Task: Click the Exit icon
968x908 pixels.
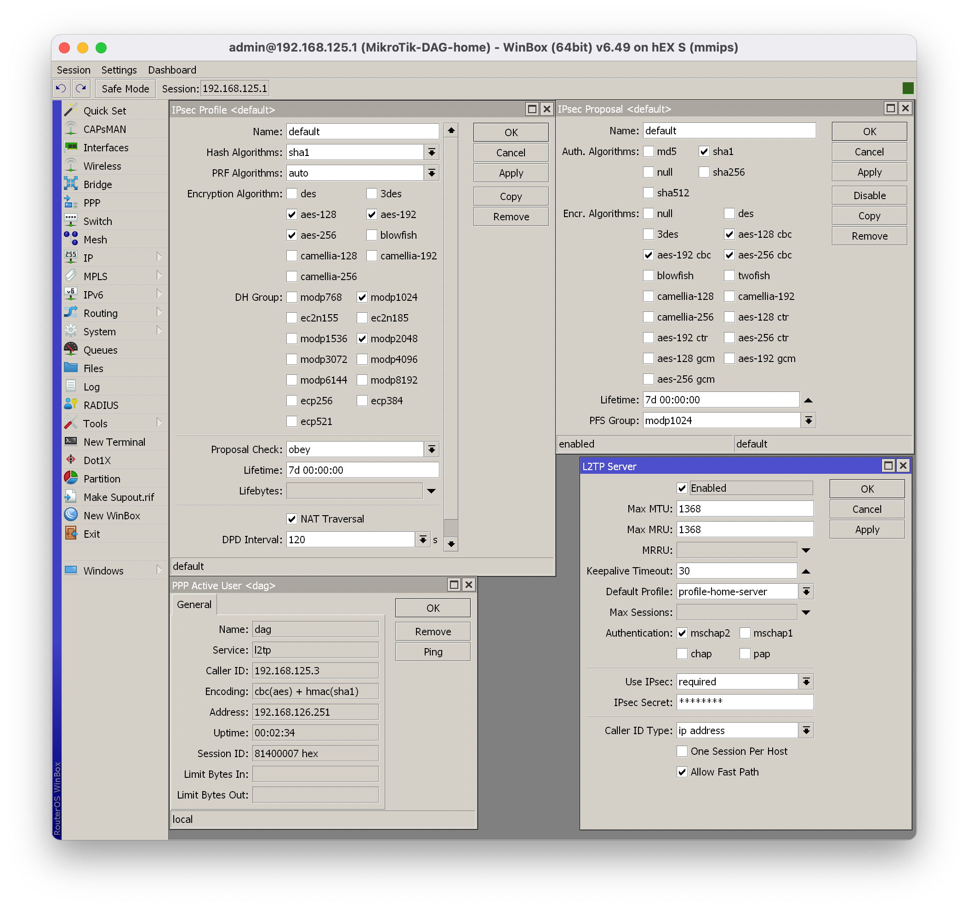Action: coord(71,534)
